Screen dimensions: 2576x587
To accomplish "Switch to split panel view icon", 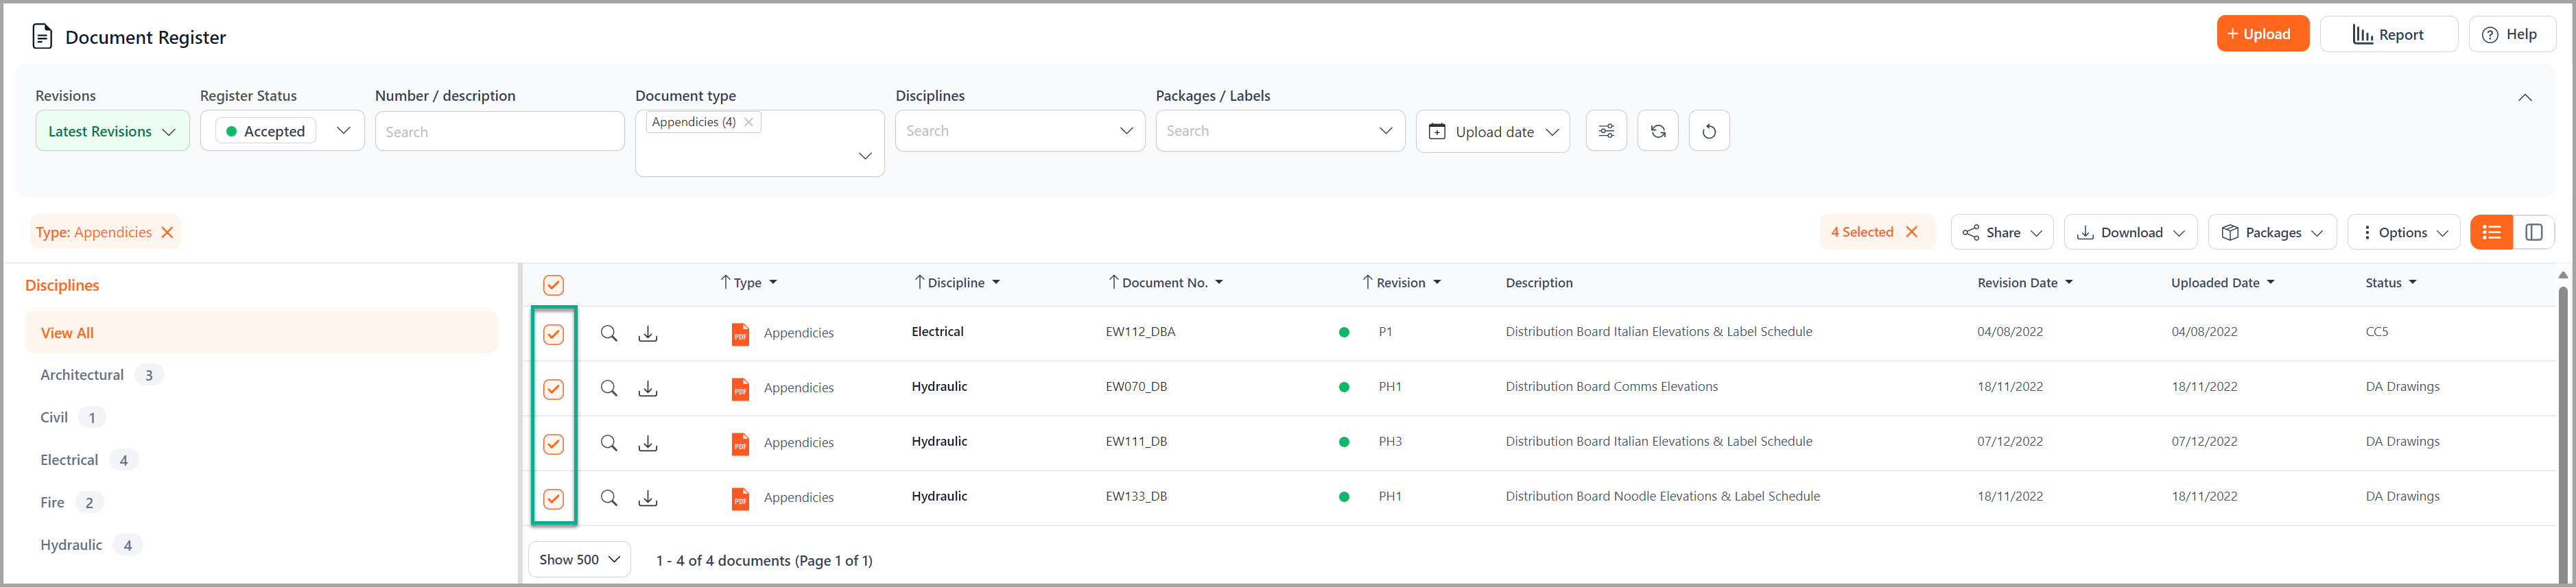I will 2534,232.
